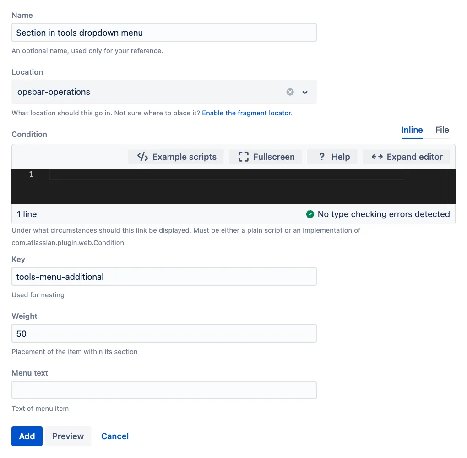Expand the Location dropdown chevron
467x458 pixels.
coord(304,92)
